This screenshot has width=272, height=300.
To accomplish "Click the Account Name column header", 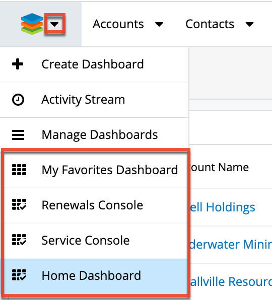I will tap(219, 168).
